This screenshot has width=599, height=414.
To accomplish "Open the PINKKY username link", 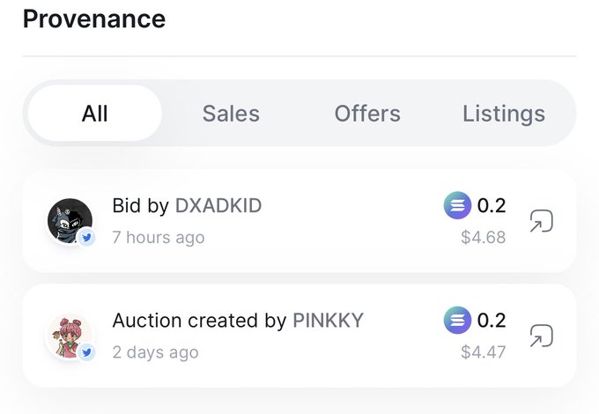I will click(328, 321).
